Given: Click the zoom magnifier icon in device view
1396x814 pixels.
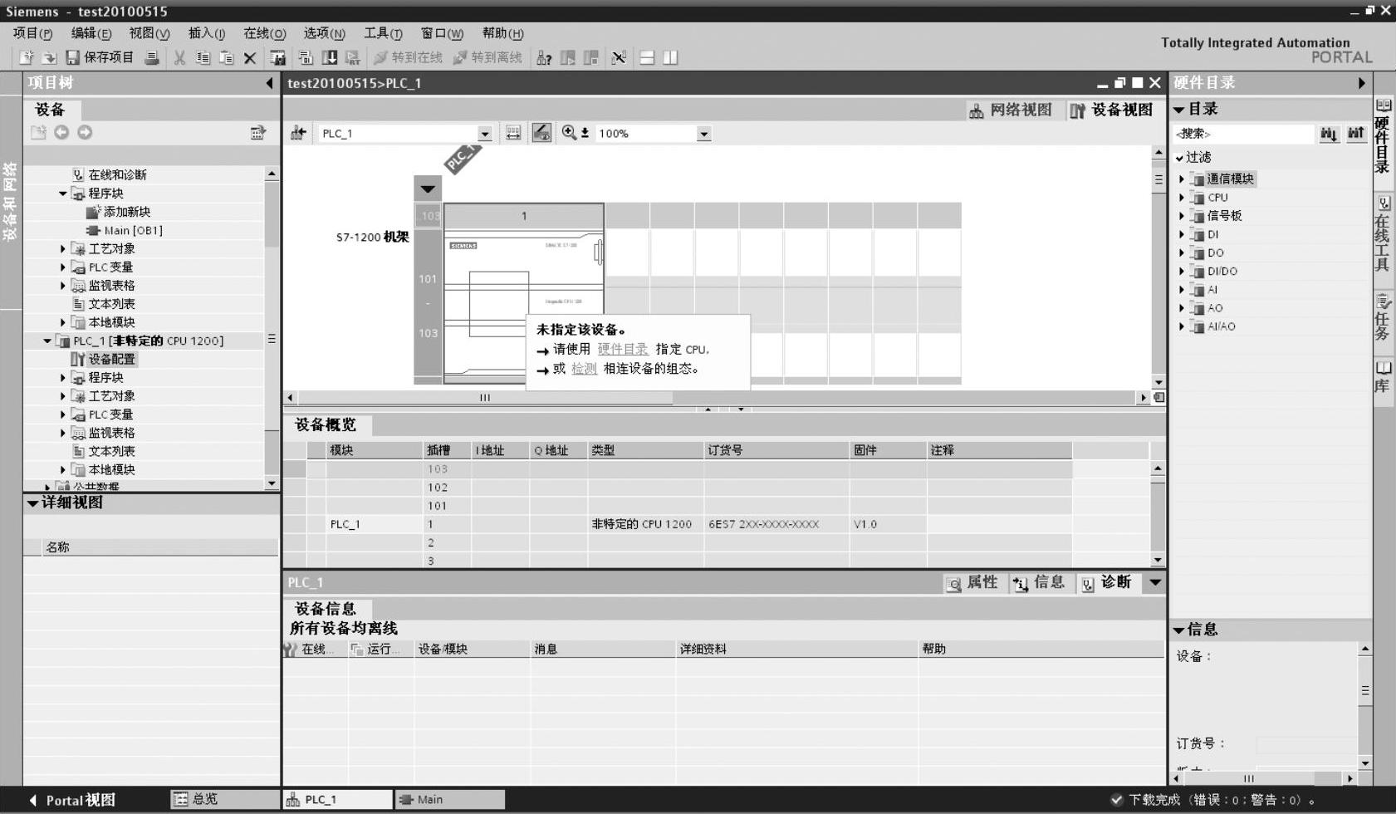Looking at the screenshot, I should click(570, 133).
